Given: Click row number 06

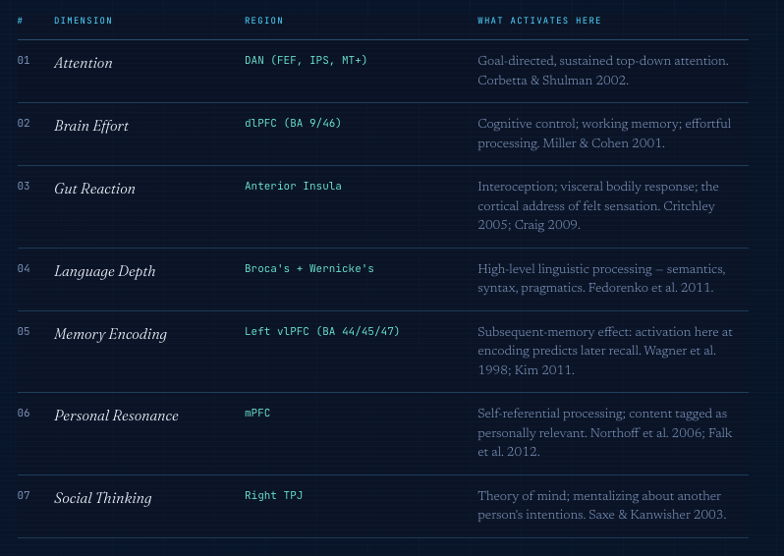Looking at the screenshot, I should pos(24,413).
